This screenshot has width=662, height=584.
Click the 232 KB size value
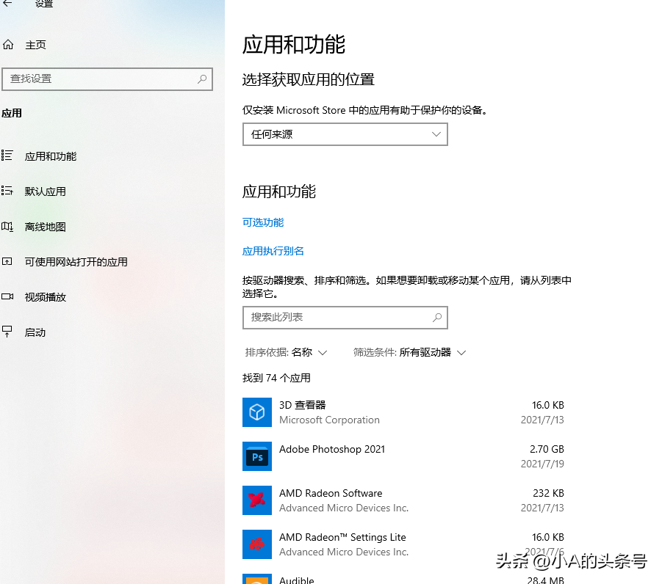548,493
